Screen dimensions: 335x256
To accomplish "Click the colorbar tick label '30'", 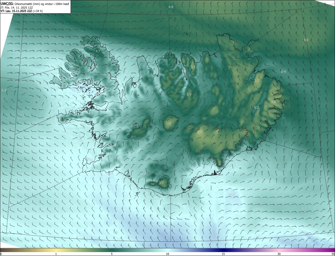I will 279,254.
